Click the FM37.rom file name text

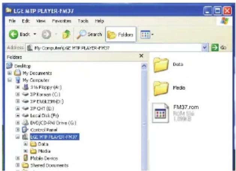click(186, 107)
